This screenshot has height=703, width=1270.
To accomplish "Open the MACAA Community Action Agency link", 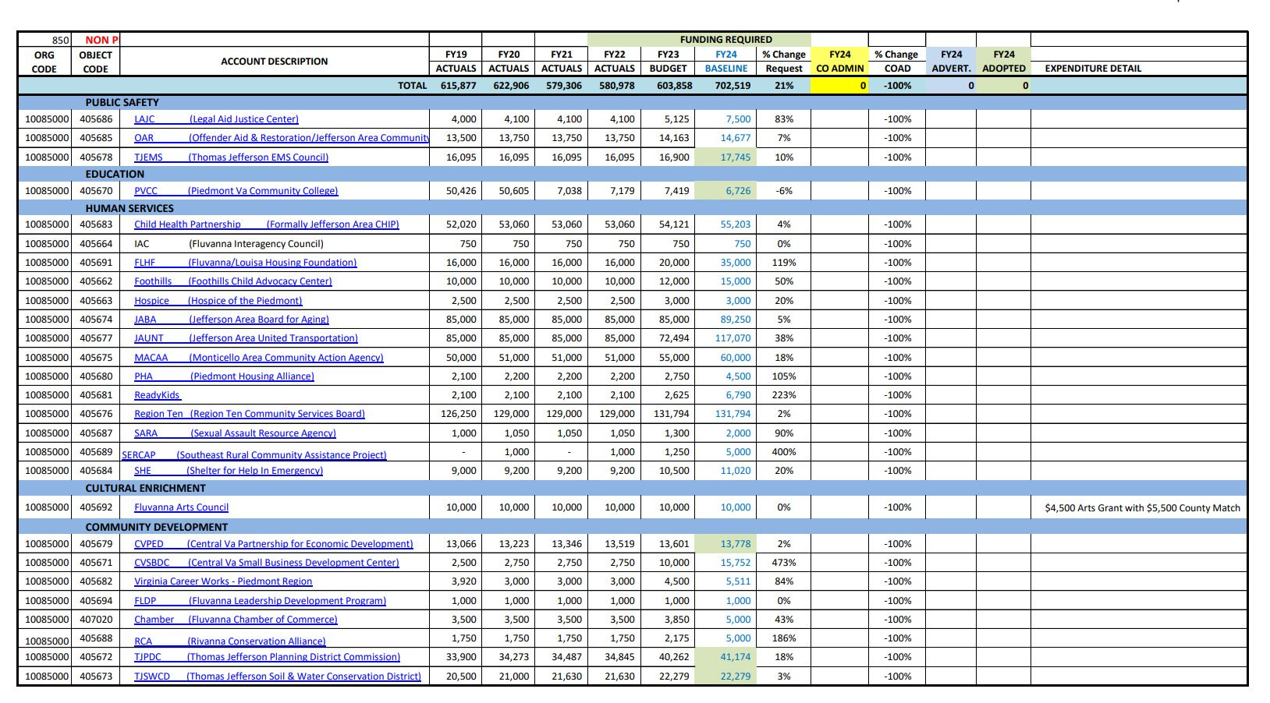I will click(x=258, y=358).
